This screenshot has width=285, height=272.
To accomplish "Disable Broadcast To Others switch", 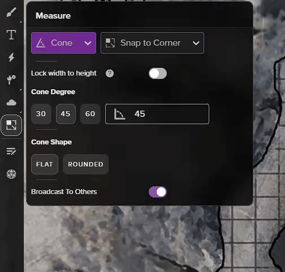I will (x=158, y=192).
